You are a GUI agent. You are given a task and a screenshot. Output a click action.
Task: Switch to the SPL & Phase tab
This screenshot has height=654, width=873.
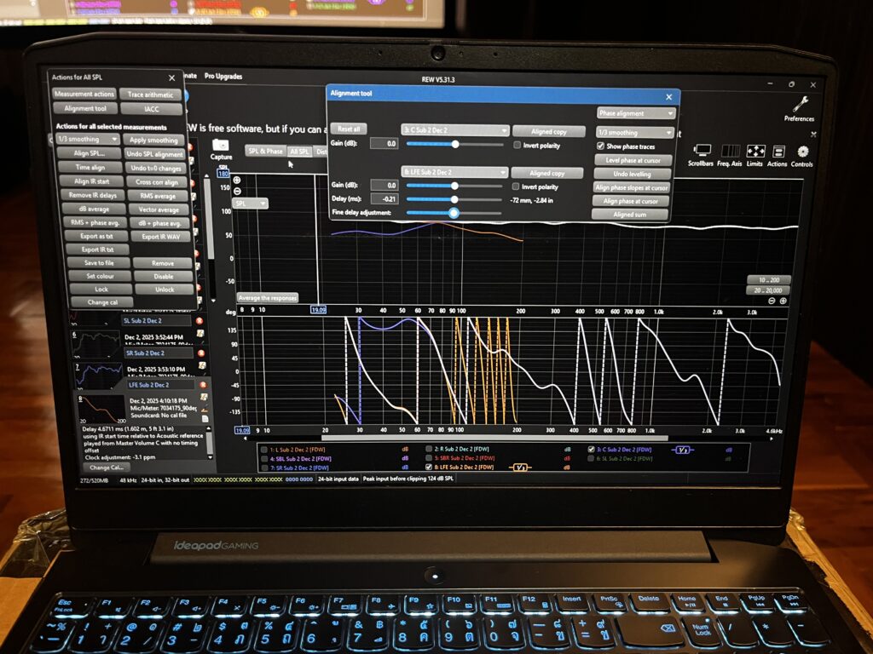point(266,151)
